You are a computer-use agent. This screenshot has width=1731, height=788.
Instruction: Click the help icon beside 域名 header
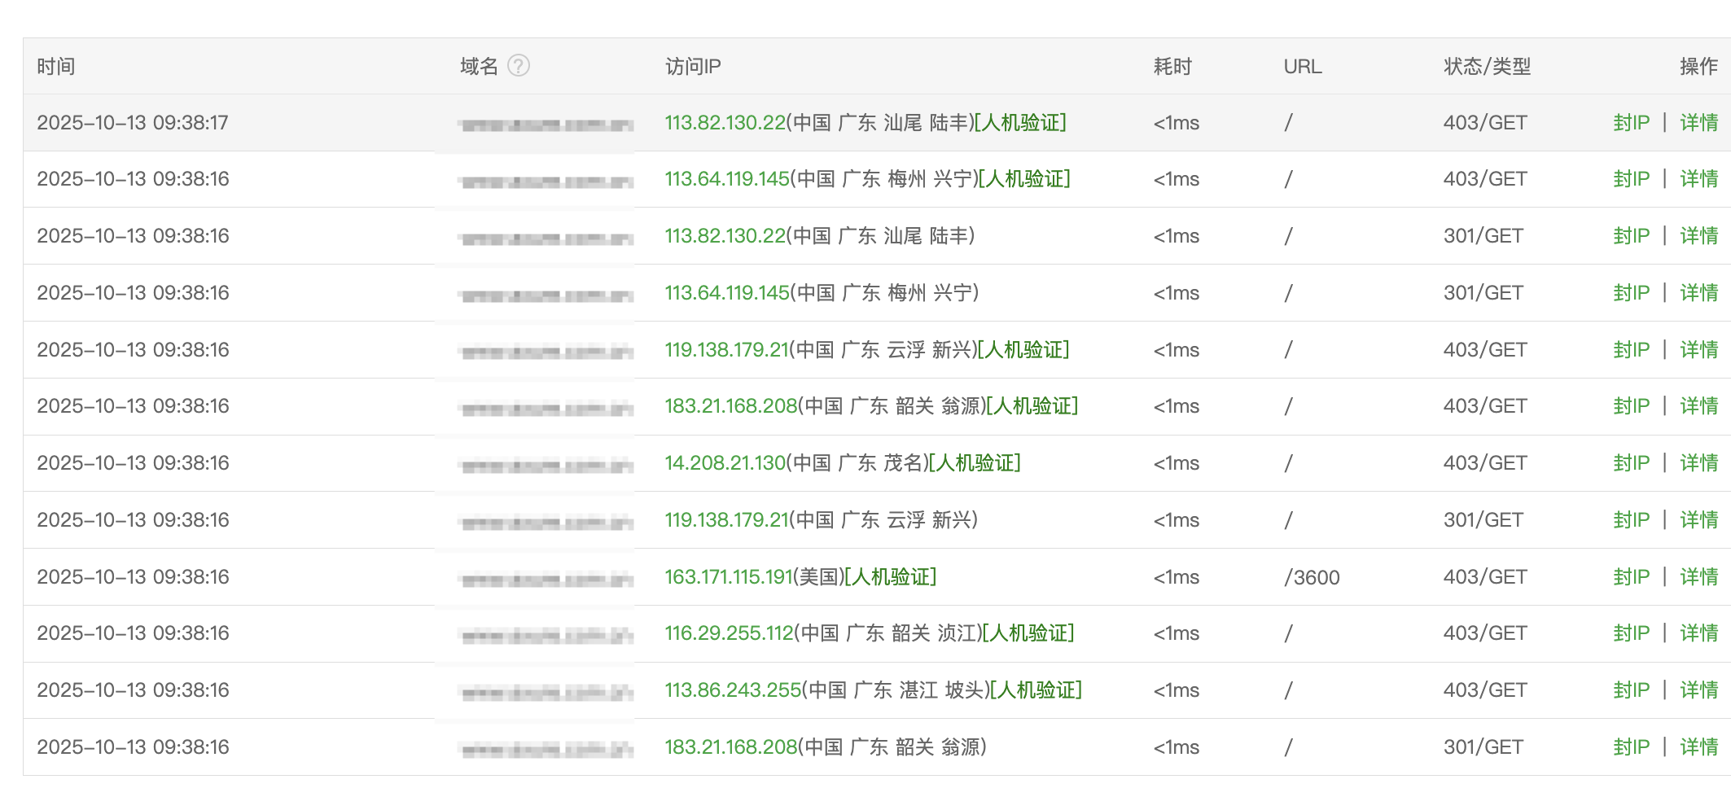[x=518, y=66]
